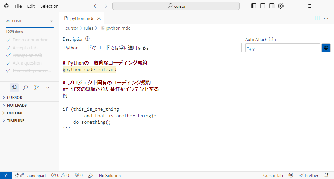Click Cursor Tab status item
The width and height of the screenshot is (334, 179).
273,176
